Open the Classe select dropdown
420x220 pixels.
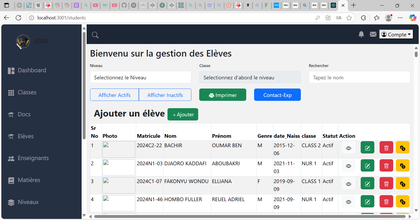(250, 77)
